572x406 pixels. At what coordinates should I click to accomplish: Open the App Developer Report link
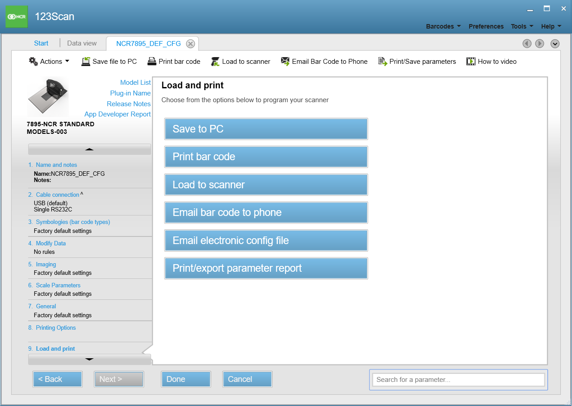click(118, 114)
